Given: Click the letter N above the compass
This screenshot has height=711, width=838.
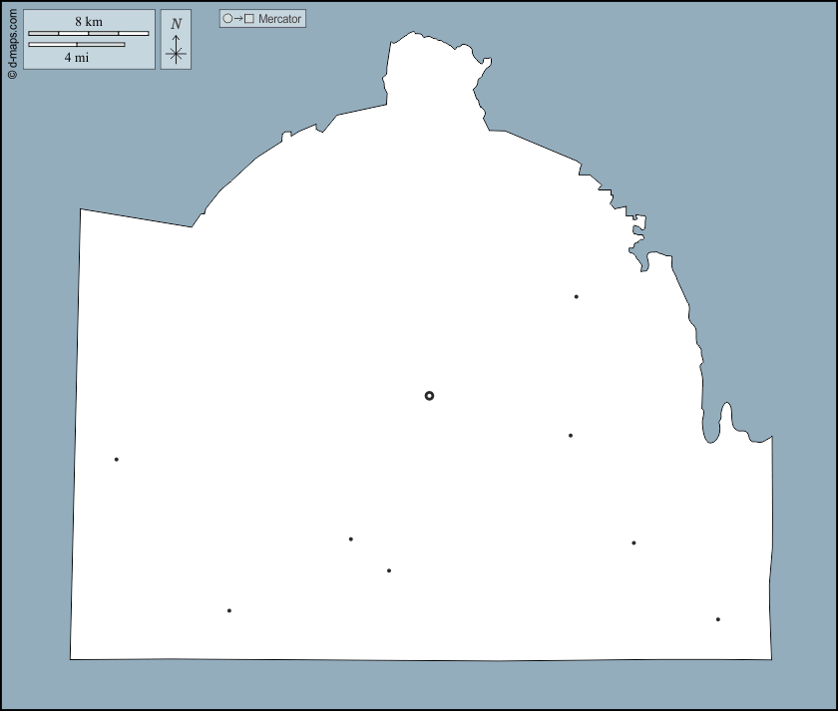Looking at the screenshot, I should click(x=176, y=24).
